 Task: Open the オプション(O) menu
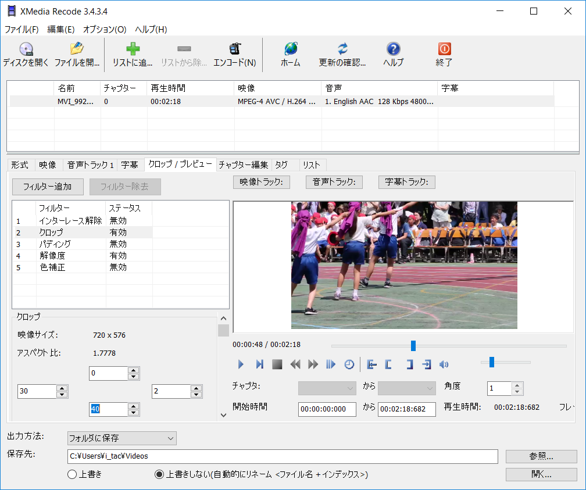click(105, 29)
